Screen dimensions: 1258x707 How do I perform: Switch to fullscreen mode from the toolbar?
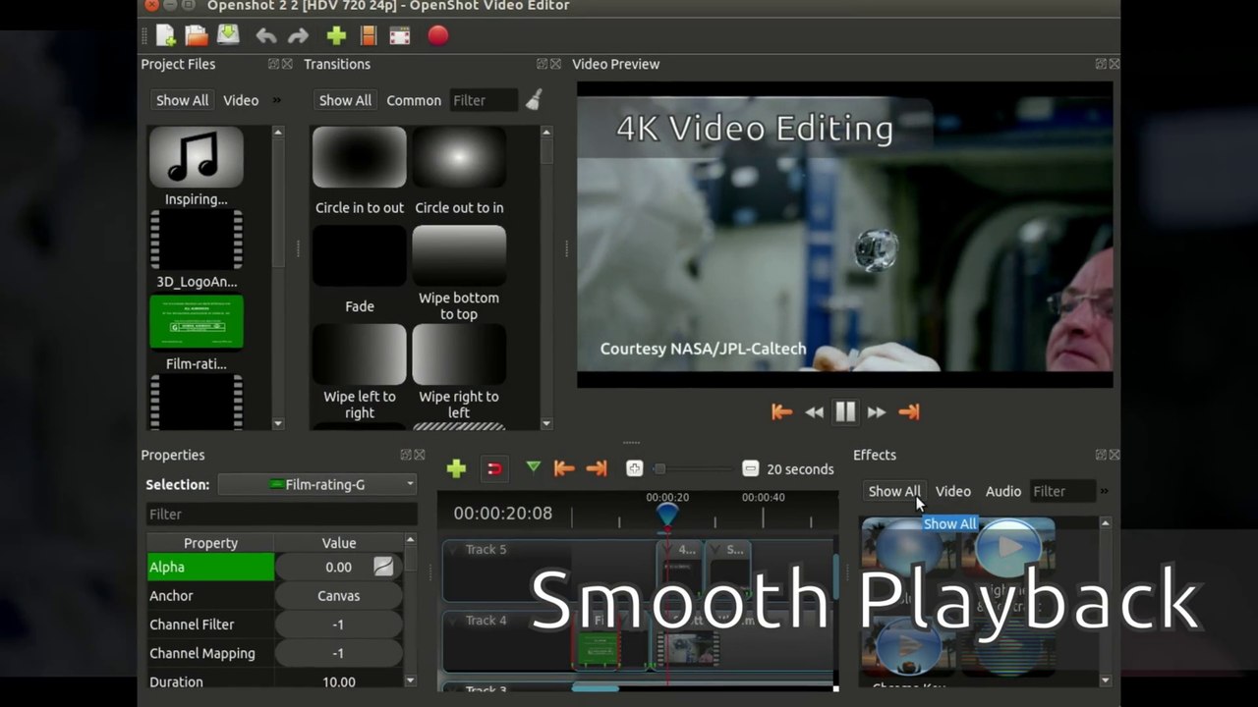coord(400,36)
